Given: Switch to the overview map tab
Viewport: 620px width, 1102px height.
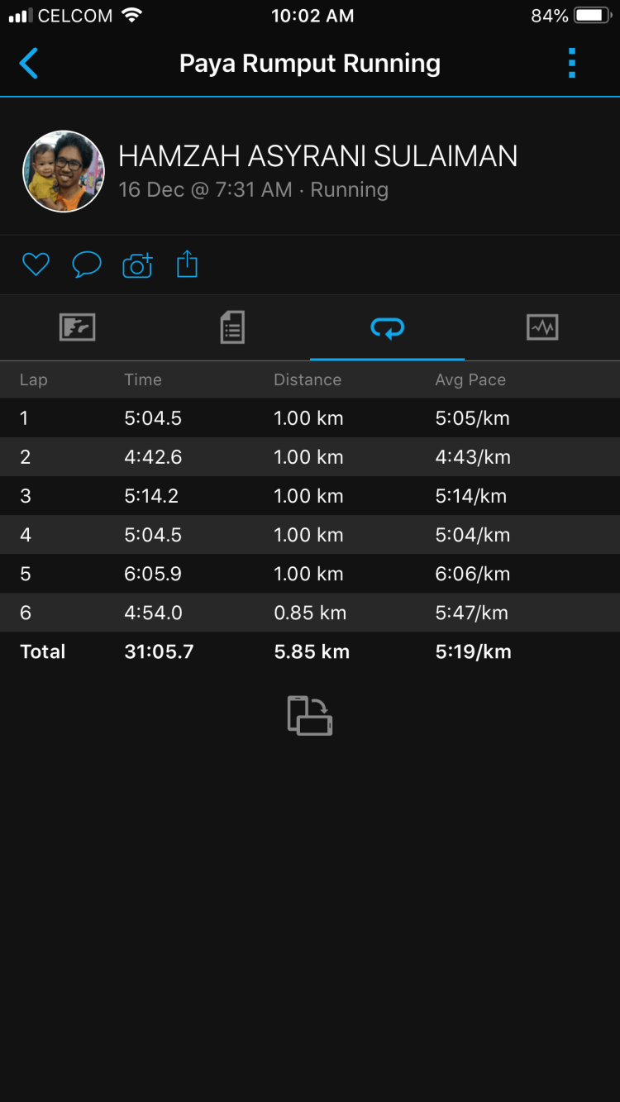Looking at the screenshot, I should tap(78, 327).
